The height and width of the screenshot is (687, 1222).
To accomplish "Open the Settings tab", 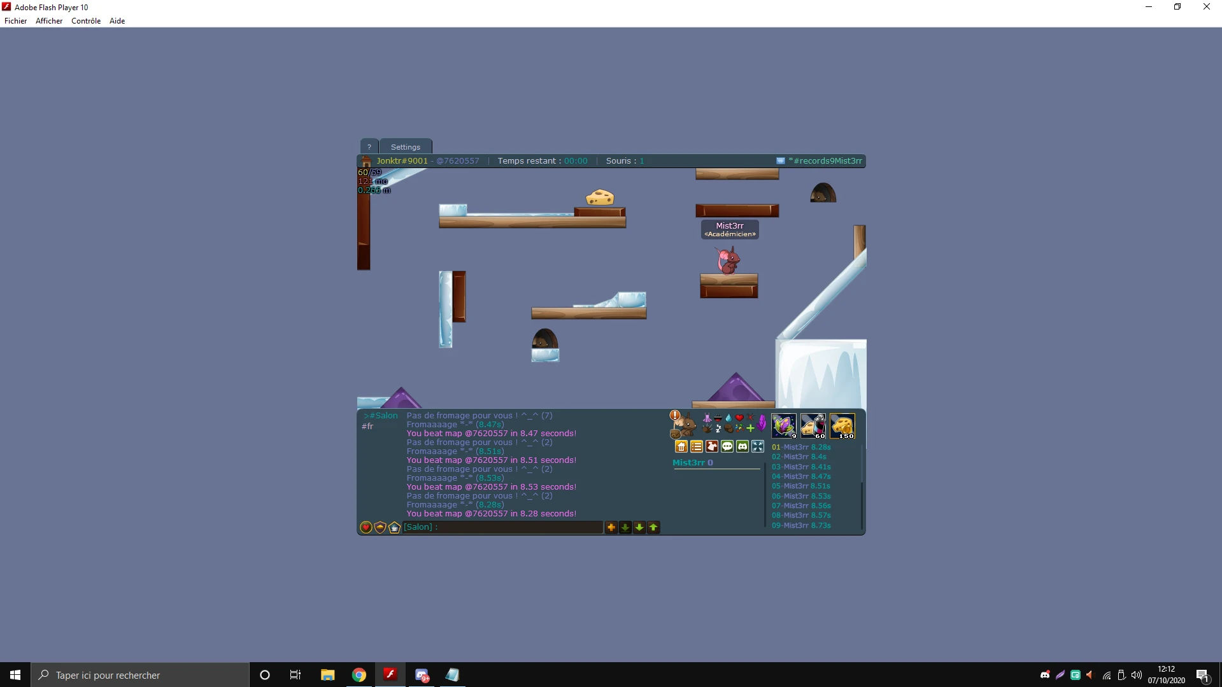I will point(406,147).
